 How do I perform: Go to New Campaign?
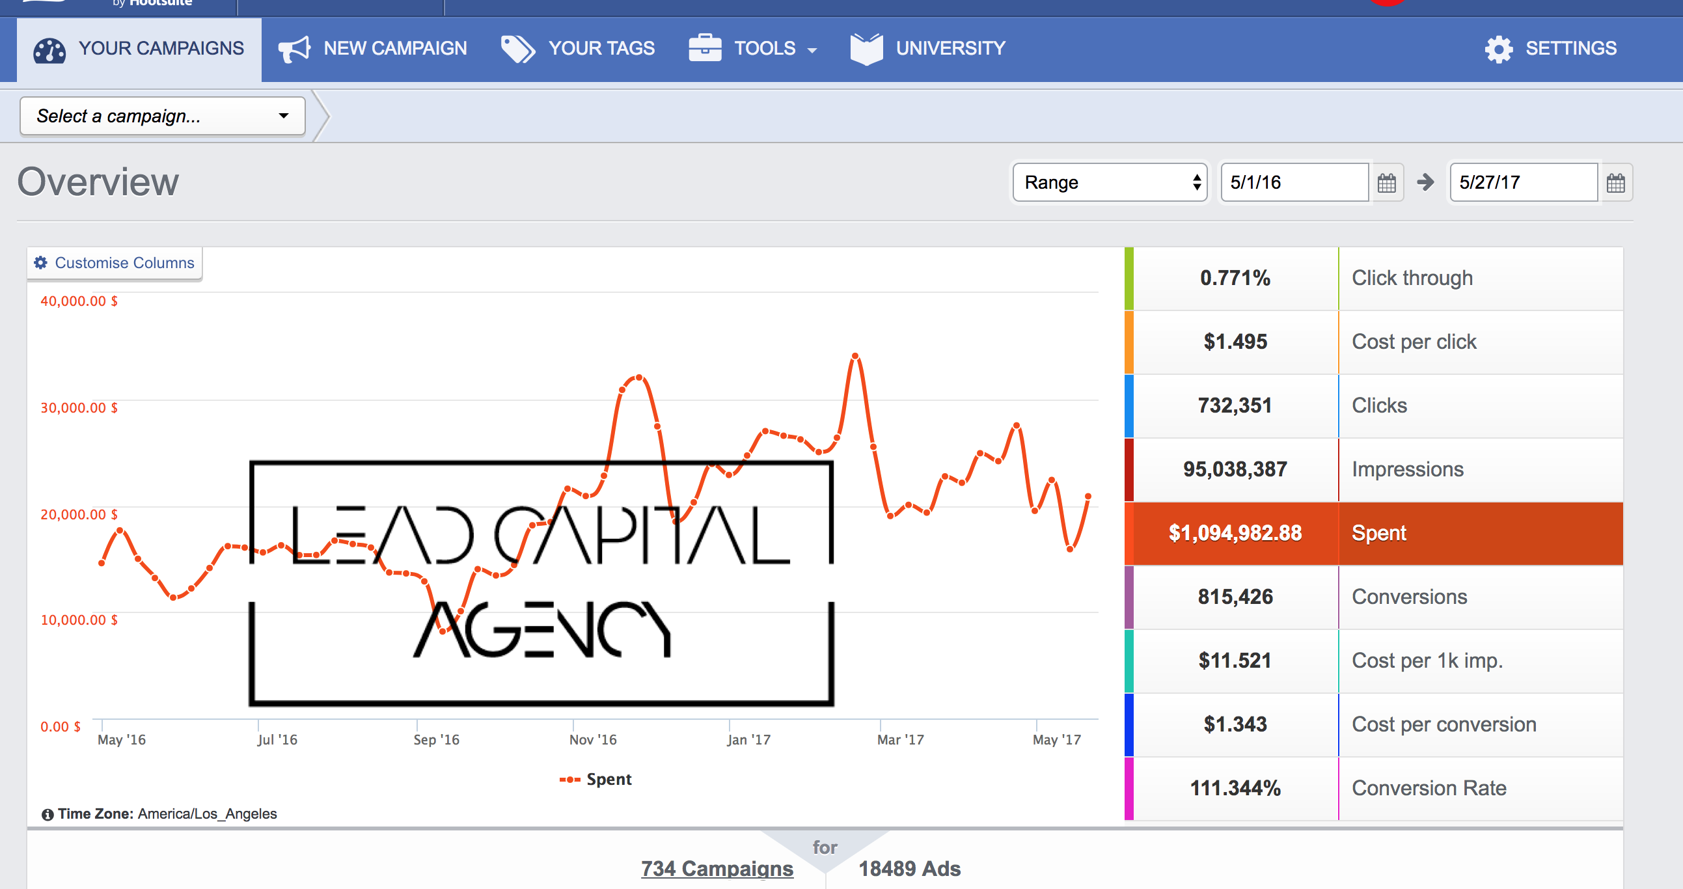[x=372, y=49]
